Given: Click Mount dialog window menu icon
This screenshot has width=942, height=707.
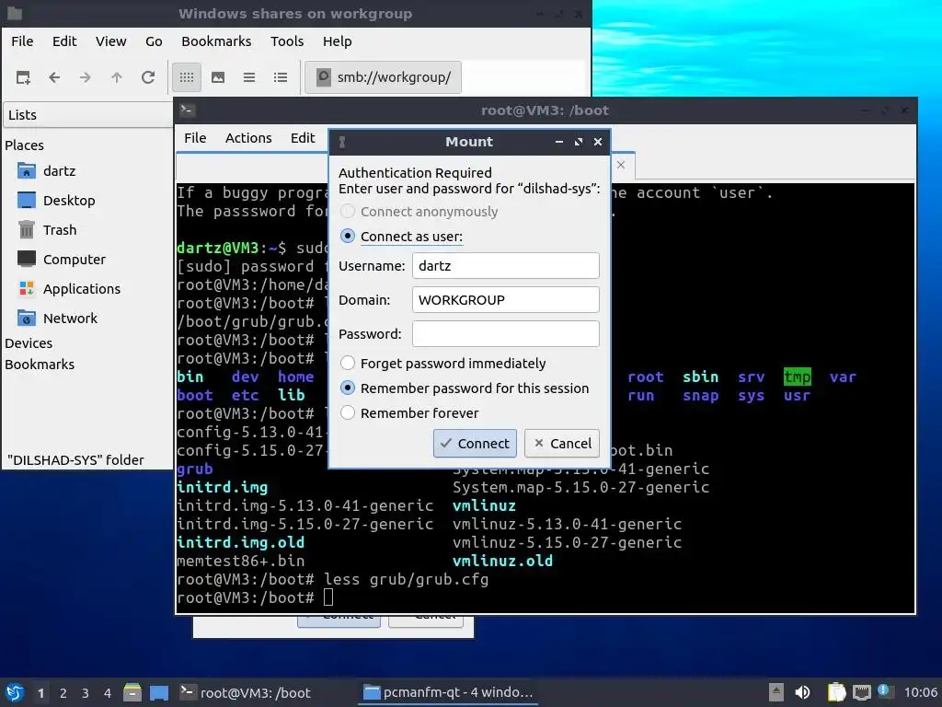Looking at the screenshot, I should tap(342, 142).
